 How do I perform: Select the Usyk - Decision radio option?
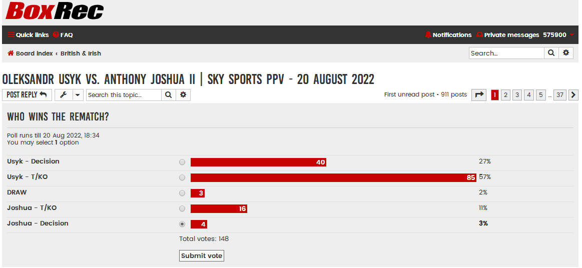(x=182, y=162)
